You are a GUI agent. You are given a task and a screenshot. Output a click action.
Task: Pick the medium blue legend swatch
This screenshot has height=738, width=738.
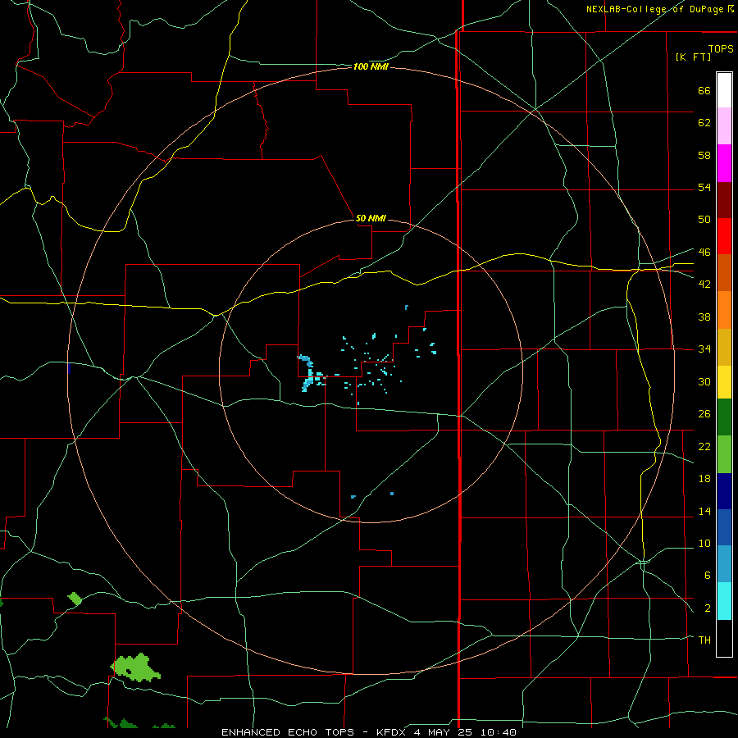[x=724, y=527]
